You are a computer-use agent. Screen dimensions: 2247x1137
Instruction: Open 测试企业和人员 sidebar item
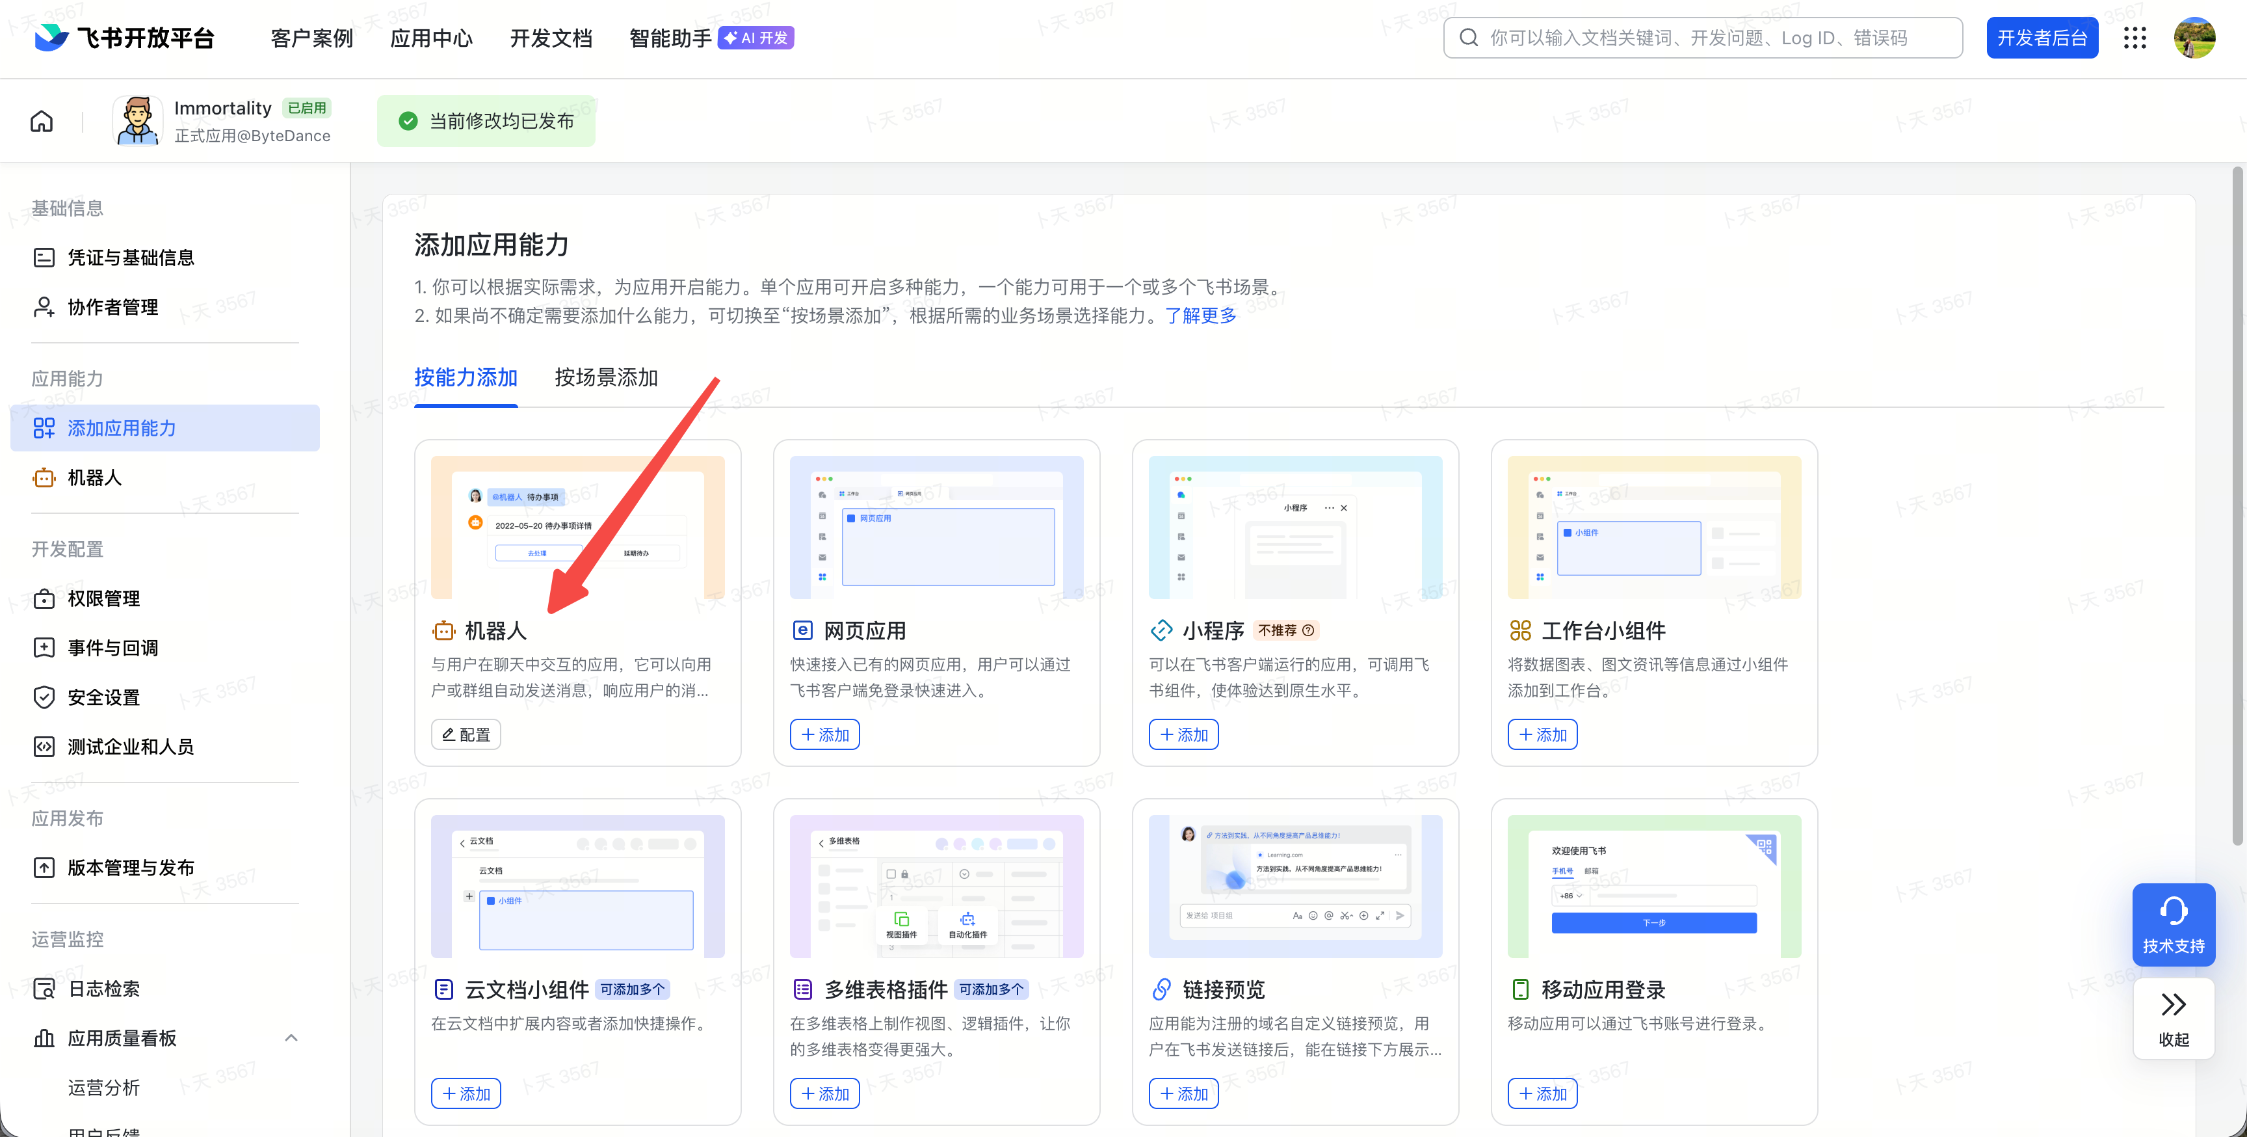[x=165, y=747]
